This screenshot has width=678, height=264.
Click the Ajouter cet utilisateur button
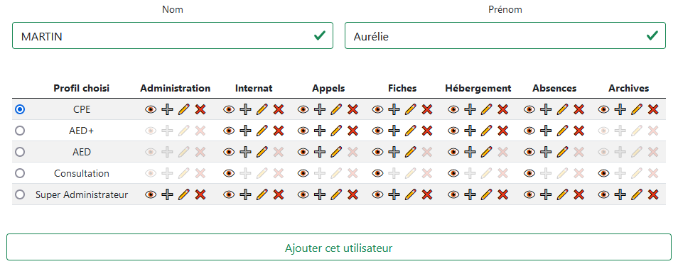pyautogui.click(x=338, y=248)
